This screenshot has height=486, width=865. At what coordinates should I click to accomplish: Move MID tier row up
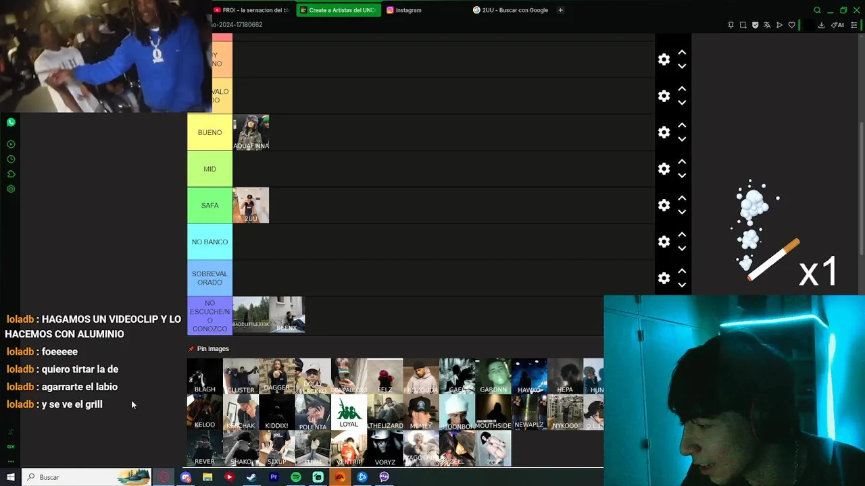coord(682,161)
